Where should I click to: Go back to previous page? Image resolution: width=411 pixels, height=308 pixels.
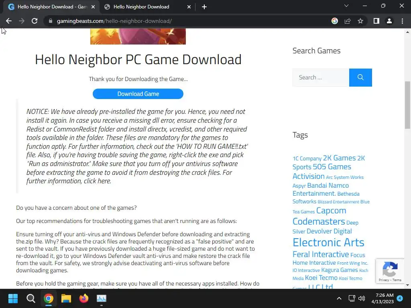pos(9,21)
